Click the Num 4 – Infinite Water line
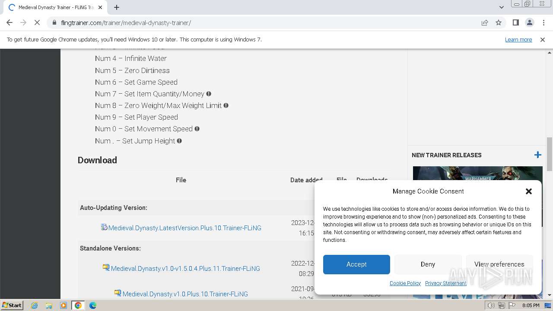 pos(131,58)
